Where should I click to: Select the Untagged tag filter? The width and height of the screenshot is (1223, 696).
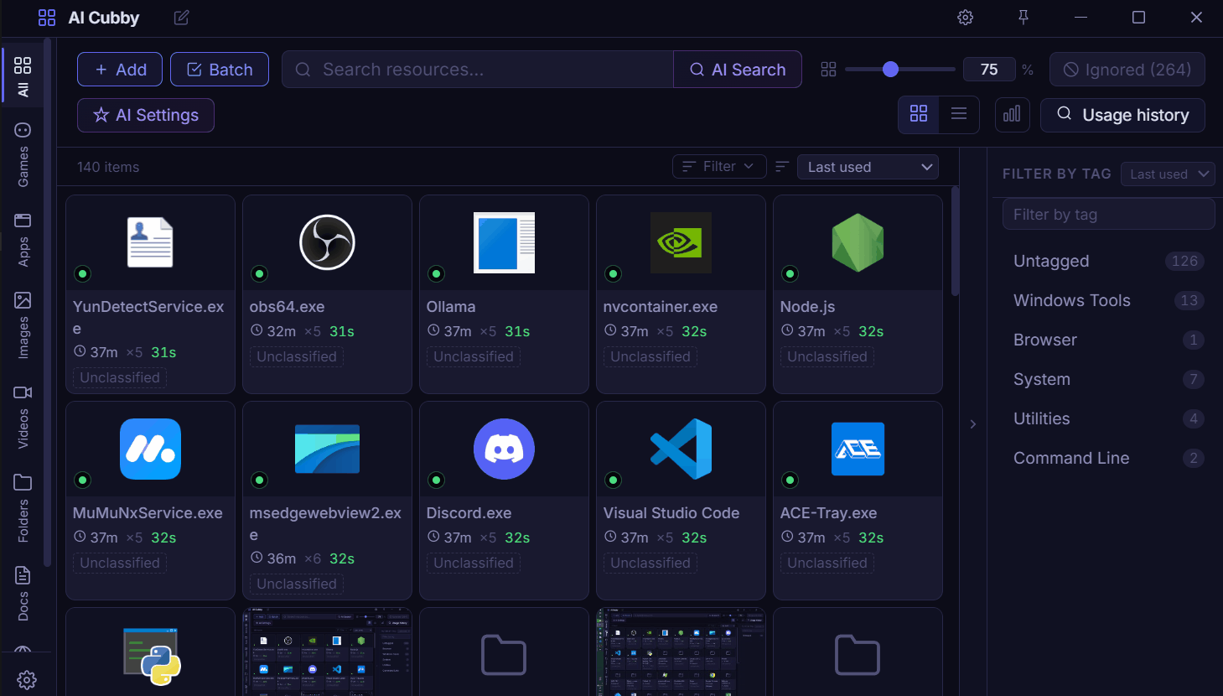coord(1108,261)
